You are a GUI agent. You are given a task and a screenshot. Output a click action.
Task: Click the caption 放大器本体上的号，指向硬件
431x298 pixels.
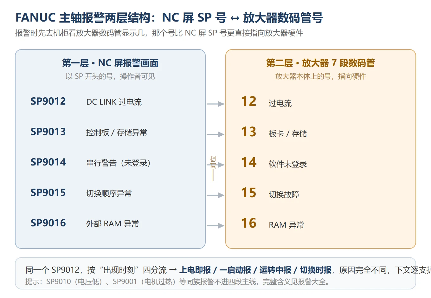click(x=320, y=76)
